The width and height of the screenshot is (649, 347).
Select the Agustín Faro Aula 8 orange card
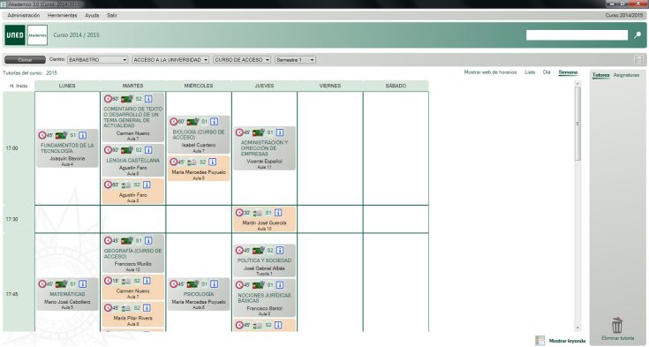(x=132, y=192)
